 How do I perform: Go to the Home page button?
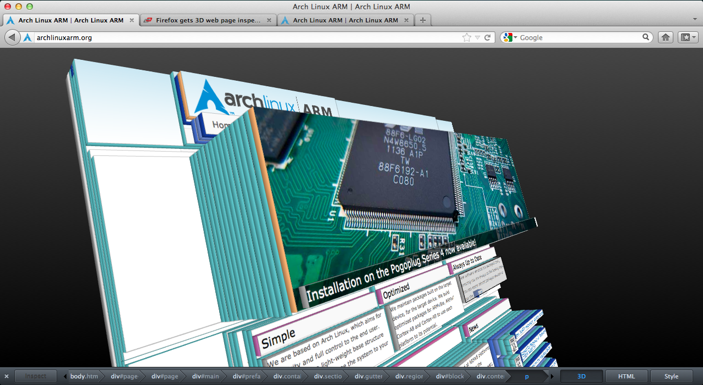point(666,37)
